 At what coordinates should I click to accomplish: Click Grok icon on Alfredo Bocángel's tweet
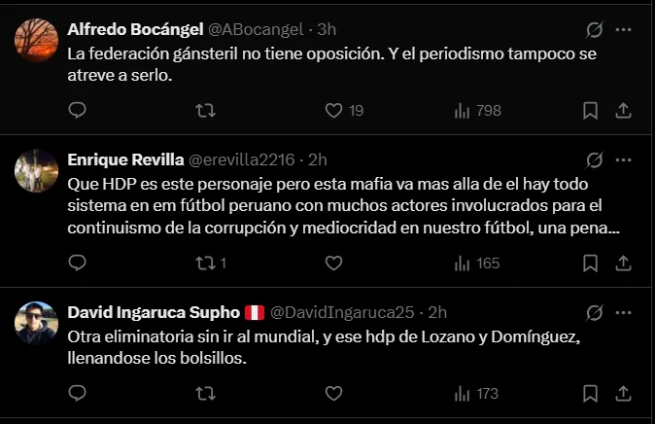coord(594,28)
